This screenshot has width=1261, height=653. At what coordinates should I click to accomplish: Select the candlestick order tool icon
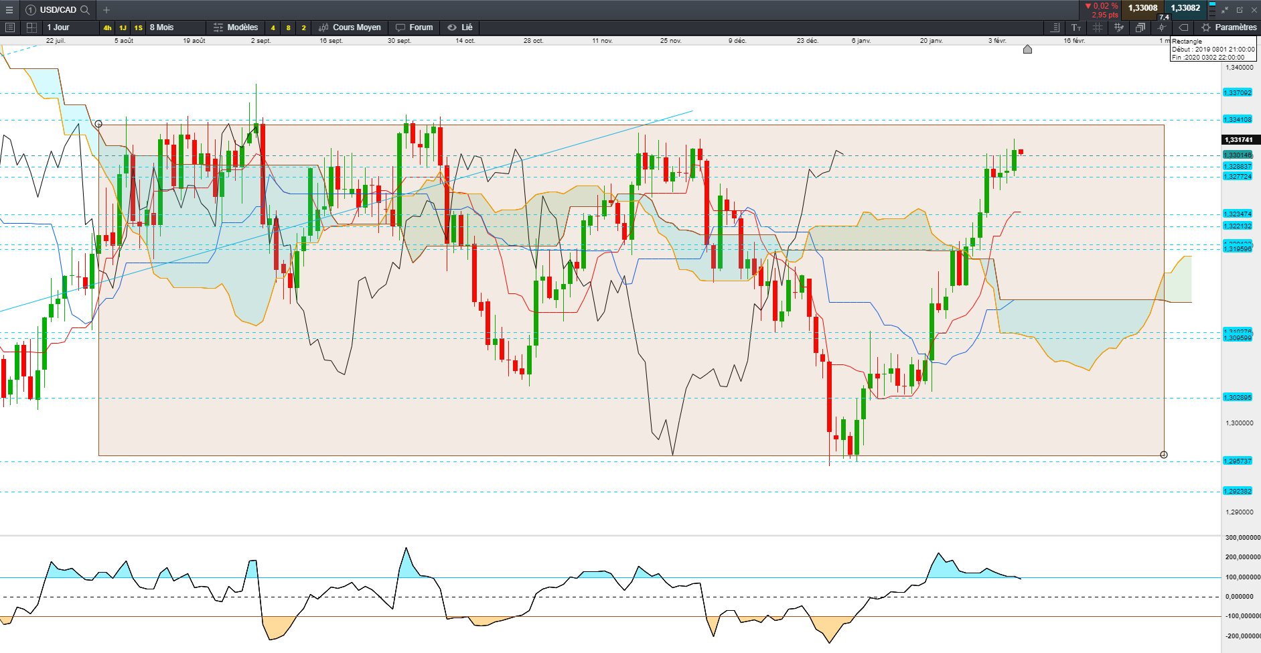[x=1162, y=27]
